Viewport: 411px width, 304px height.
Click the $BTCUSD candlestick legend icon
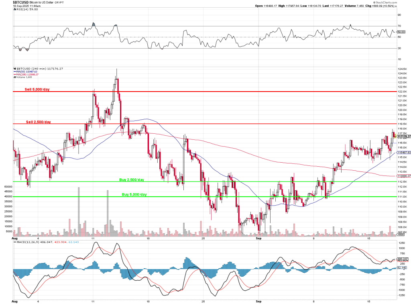pyautogui.click(x=14, y=69)
